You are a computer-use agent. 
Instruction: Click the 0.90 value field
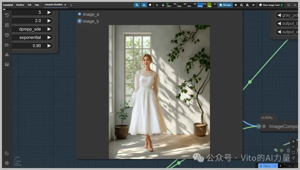pyautogui.click(x=32, y=46)
